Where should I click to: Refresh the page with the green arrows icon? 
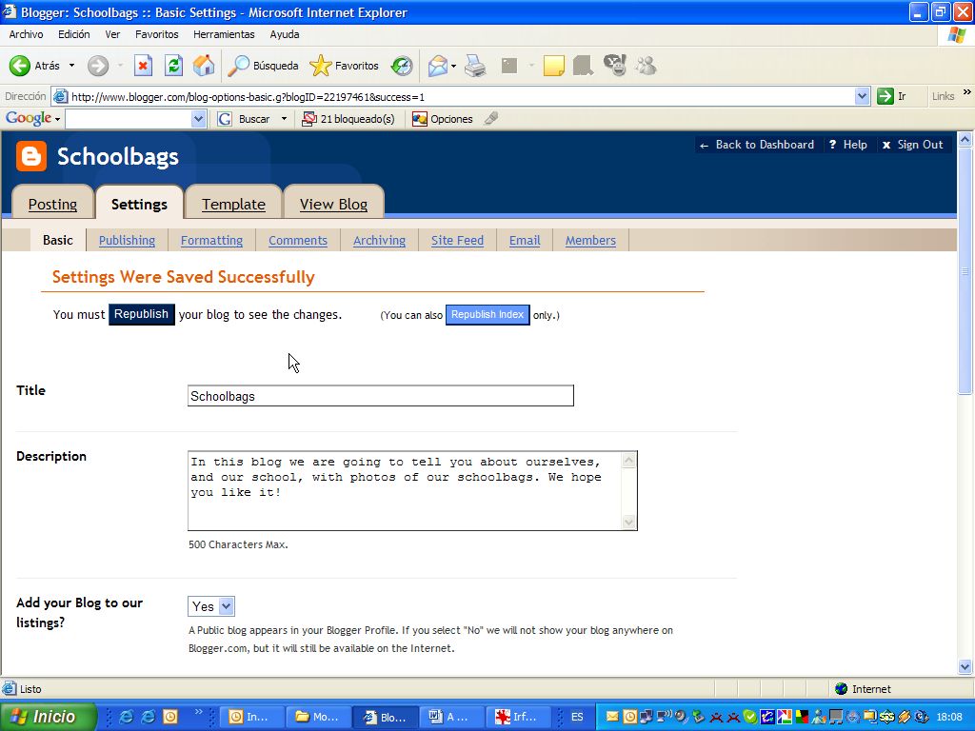pyautogui.click(x=173, y=66)
